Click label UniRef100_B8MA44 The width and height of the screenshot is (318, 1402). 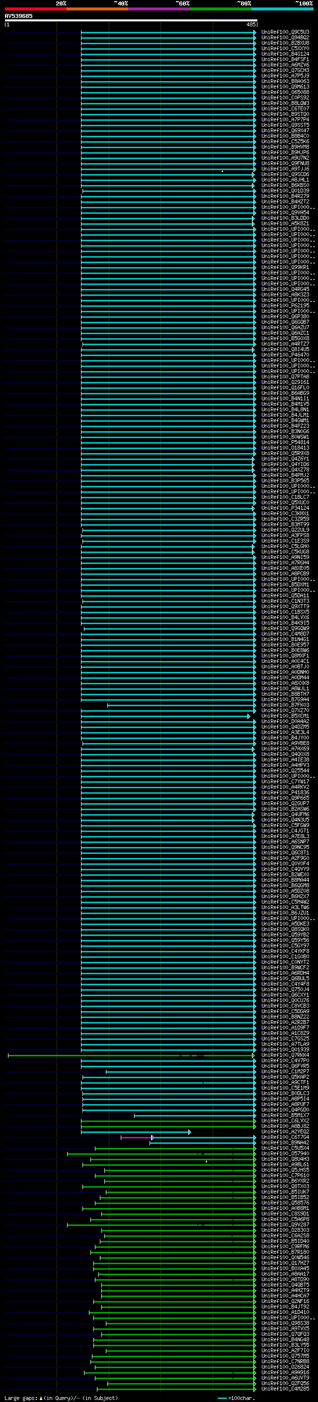tap(285, 880)
